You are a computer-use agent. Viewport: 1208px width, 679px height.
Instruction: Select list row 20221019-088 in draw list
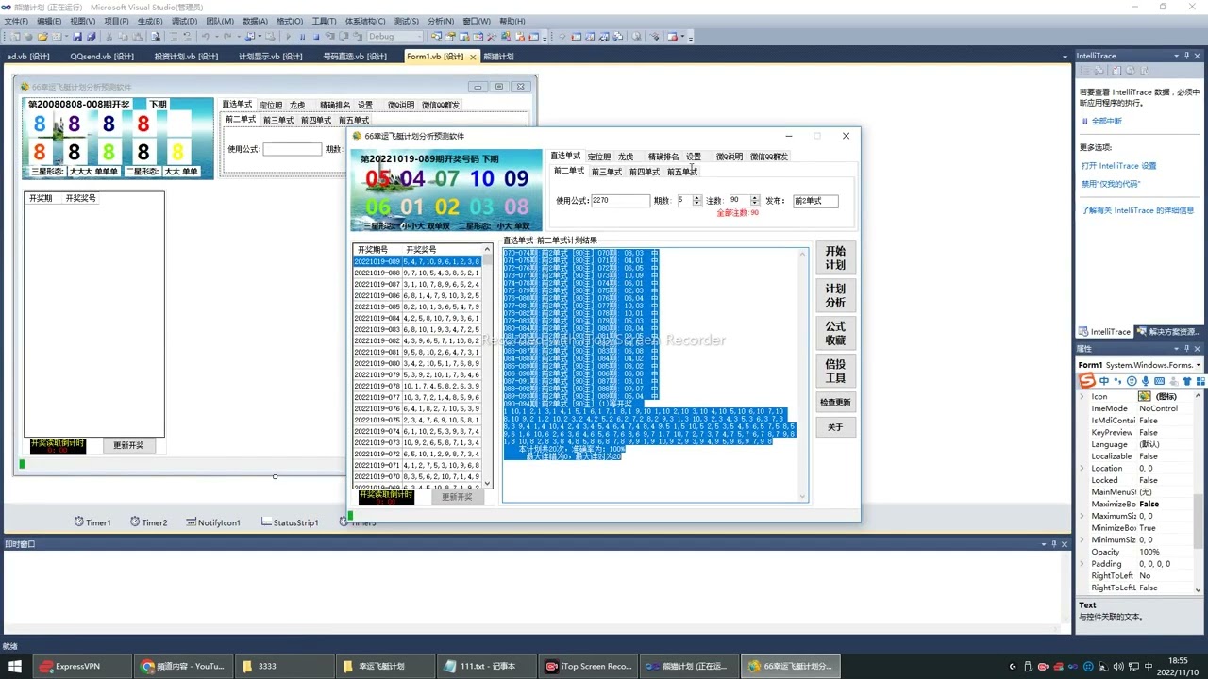[x=417, y=273]
